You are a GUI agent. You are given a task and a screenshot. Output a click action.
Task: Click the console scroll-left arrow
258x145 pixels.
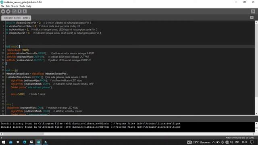[x=2, y=134]
